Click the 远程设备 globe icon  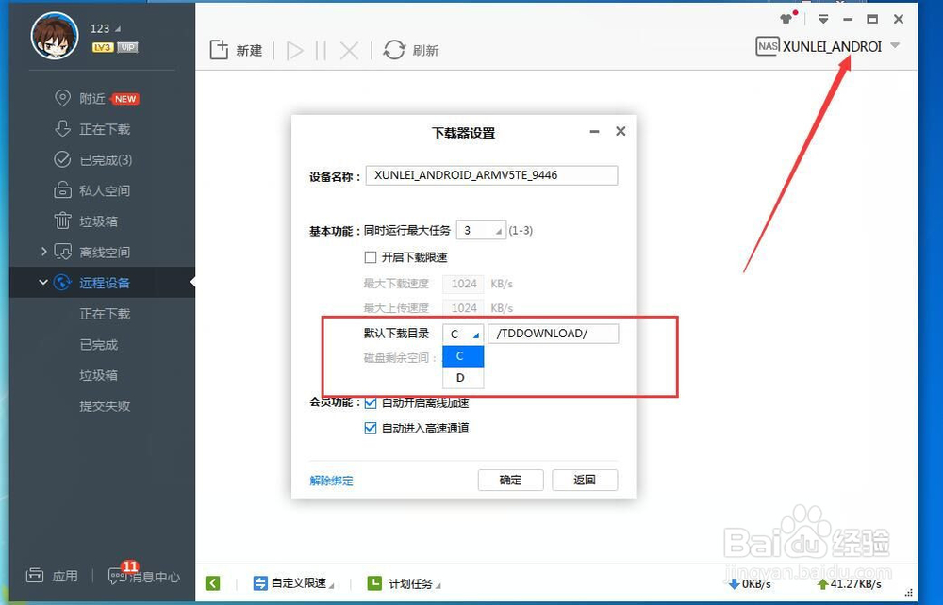[x=62, y=283]
